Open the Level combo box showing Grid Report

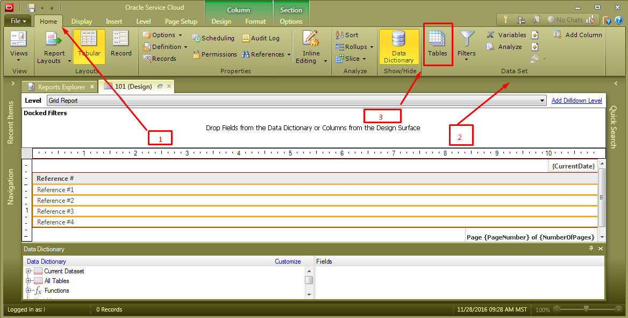point(297,101)
